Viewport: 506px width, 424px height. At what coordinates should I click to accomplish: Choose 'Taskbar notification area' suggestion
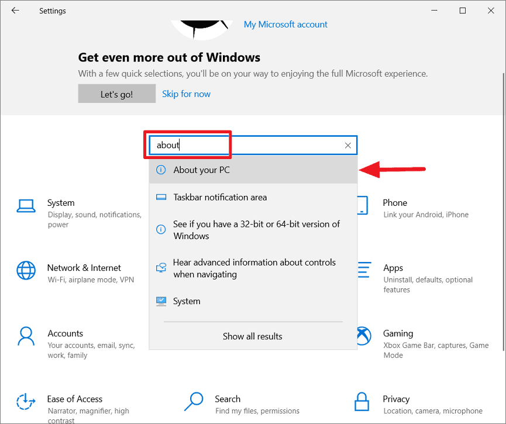(x=253, y=197)
